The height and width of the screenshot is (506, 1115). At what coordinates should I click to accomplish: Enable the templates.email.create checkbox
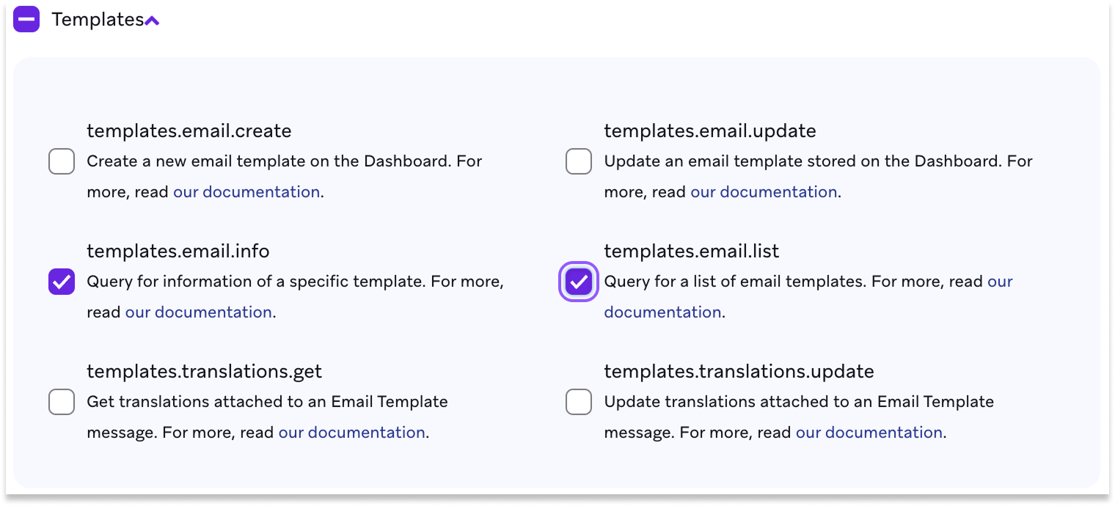point(62,161)
